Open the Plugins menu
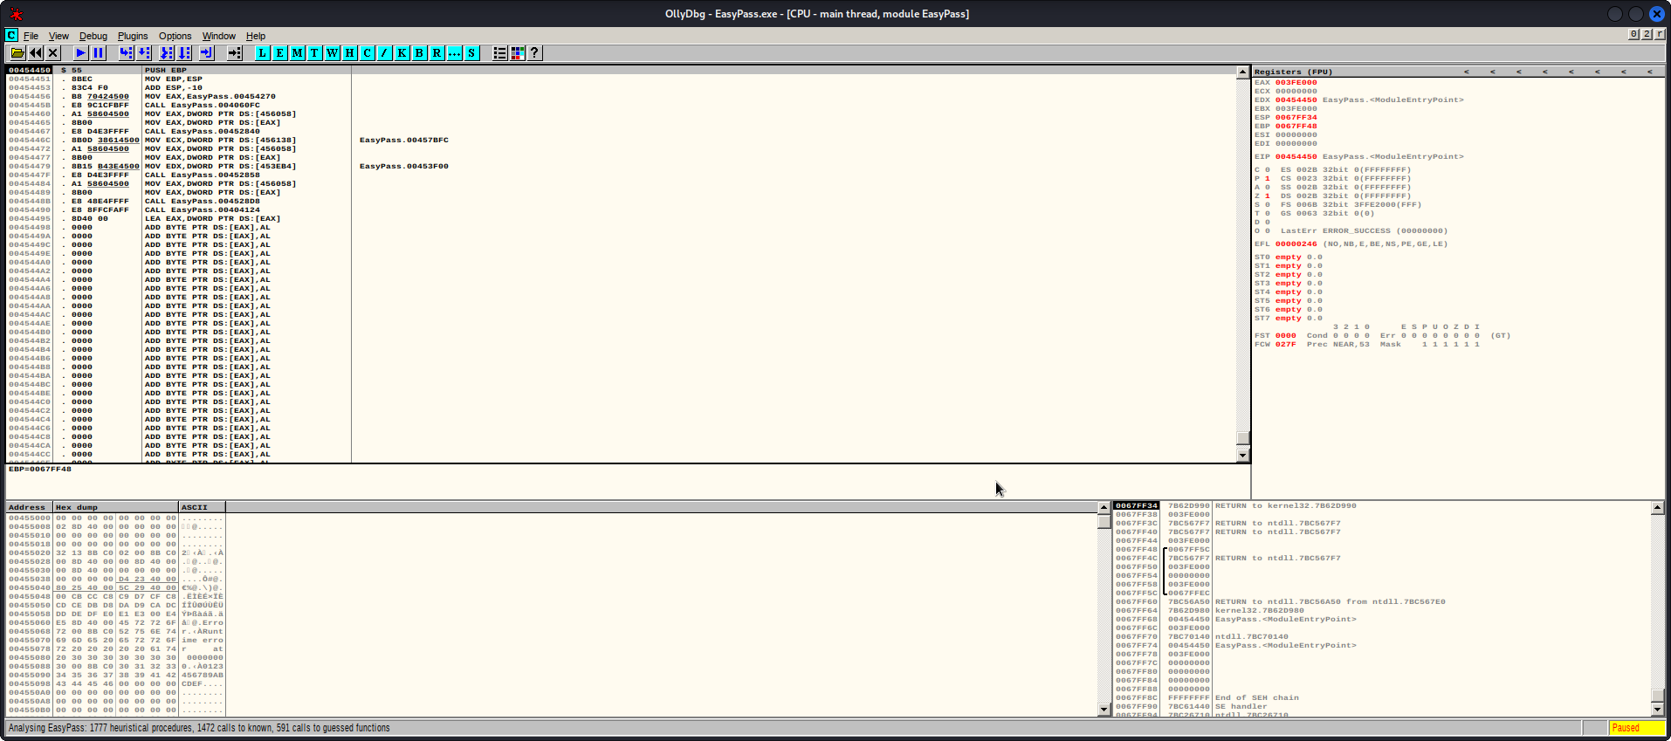 [133, 36]
